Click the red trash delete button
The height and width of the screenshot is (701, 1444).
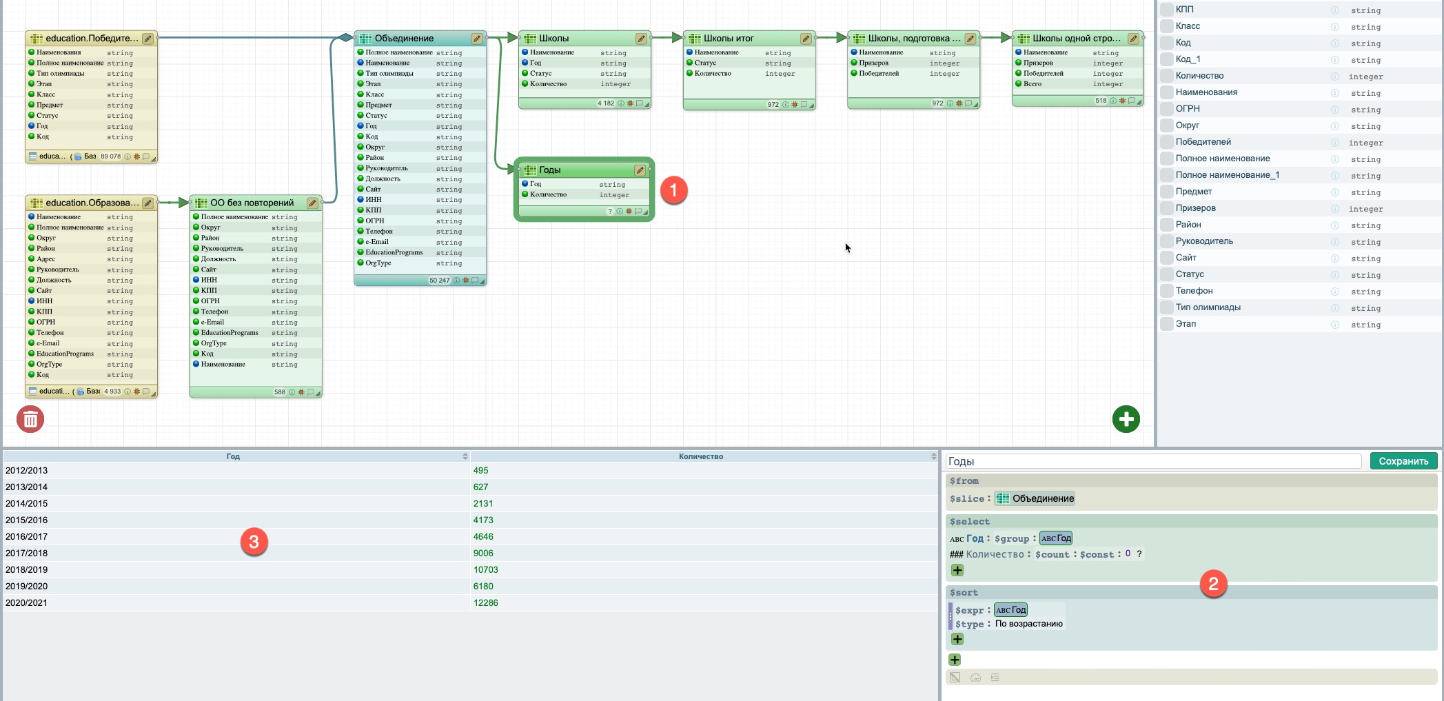pos(30,419)
